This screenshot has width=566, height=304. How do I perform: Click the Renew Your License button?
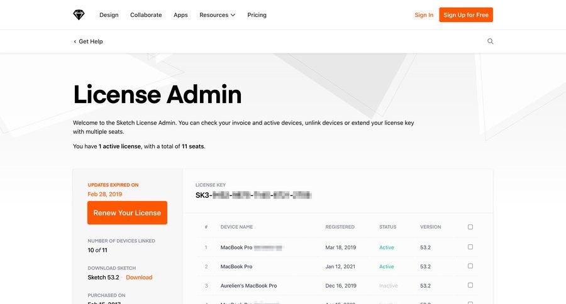point(127,213)
